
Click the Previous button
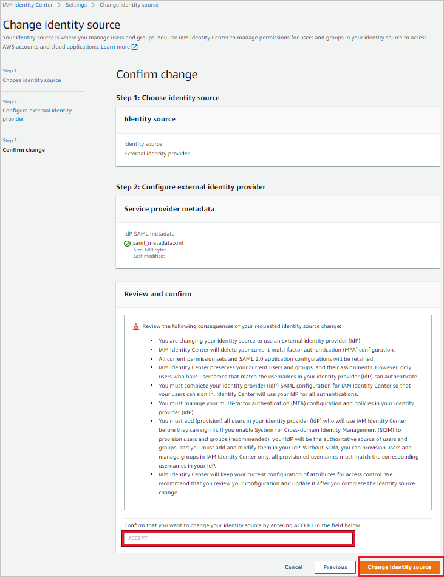point(335,567)
